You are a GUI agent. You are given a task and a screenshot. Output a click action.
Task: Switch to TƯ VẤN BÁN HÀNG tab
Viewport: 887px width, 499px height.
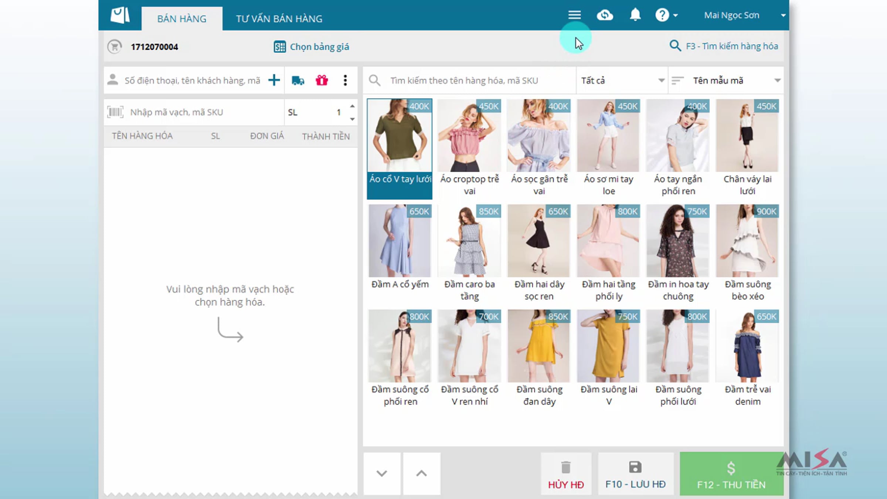click(279, 18)
